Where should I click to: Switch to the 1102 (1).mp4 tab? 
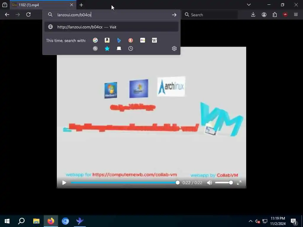(43, 5)
